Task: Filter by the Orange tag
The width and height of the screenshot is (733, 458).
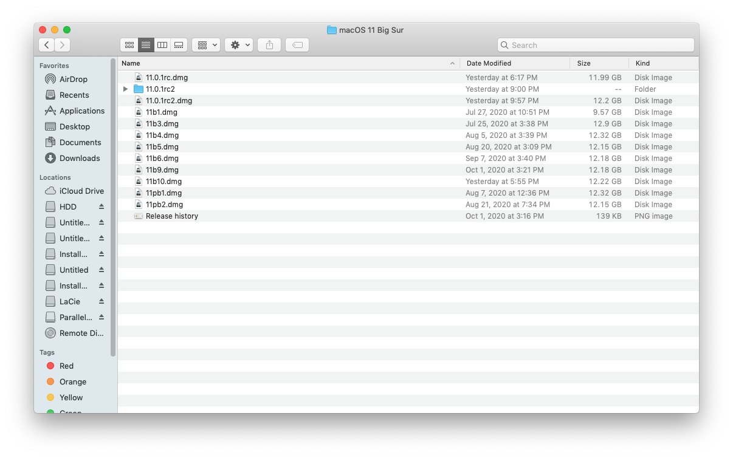Action: click(73, 381)
